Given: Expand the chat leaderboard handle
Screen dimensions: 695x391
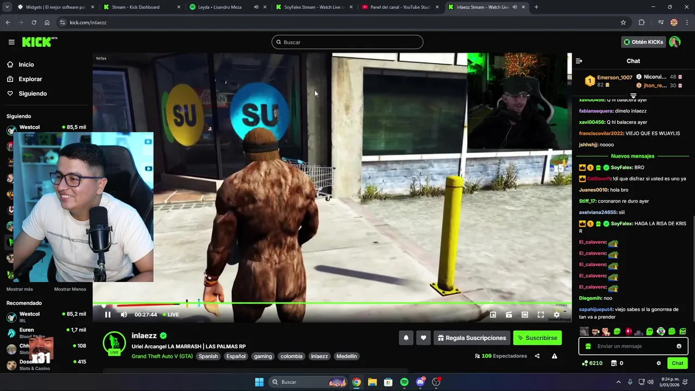Looking at the screenshot, I should click(x=633, y=96).
